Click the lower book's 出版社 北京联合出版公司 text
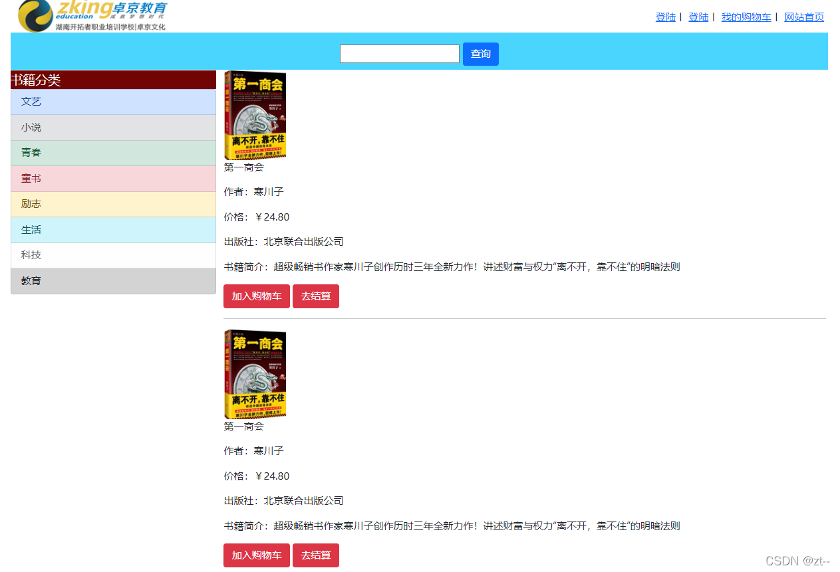 tap(283, 501)
